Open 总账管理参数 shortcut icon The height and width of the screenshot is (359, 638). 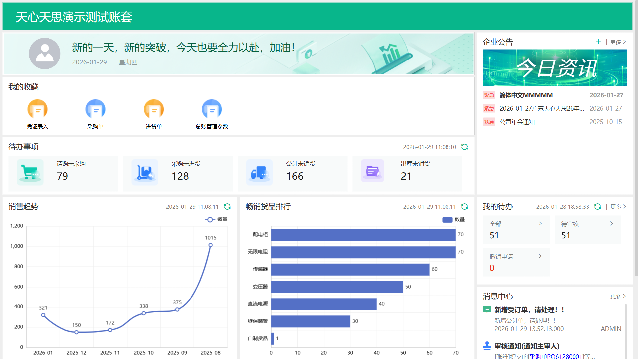coord(212,109)
